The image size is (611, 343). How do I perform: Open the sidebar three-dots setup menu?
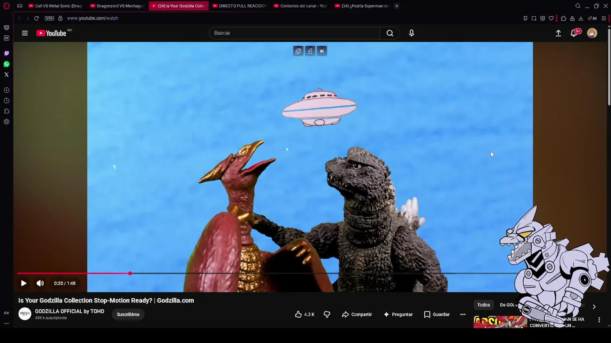[6, 323]
